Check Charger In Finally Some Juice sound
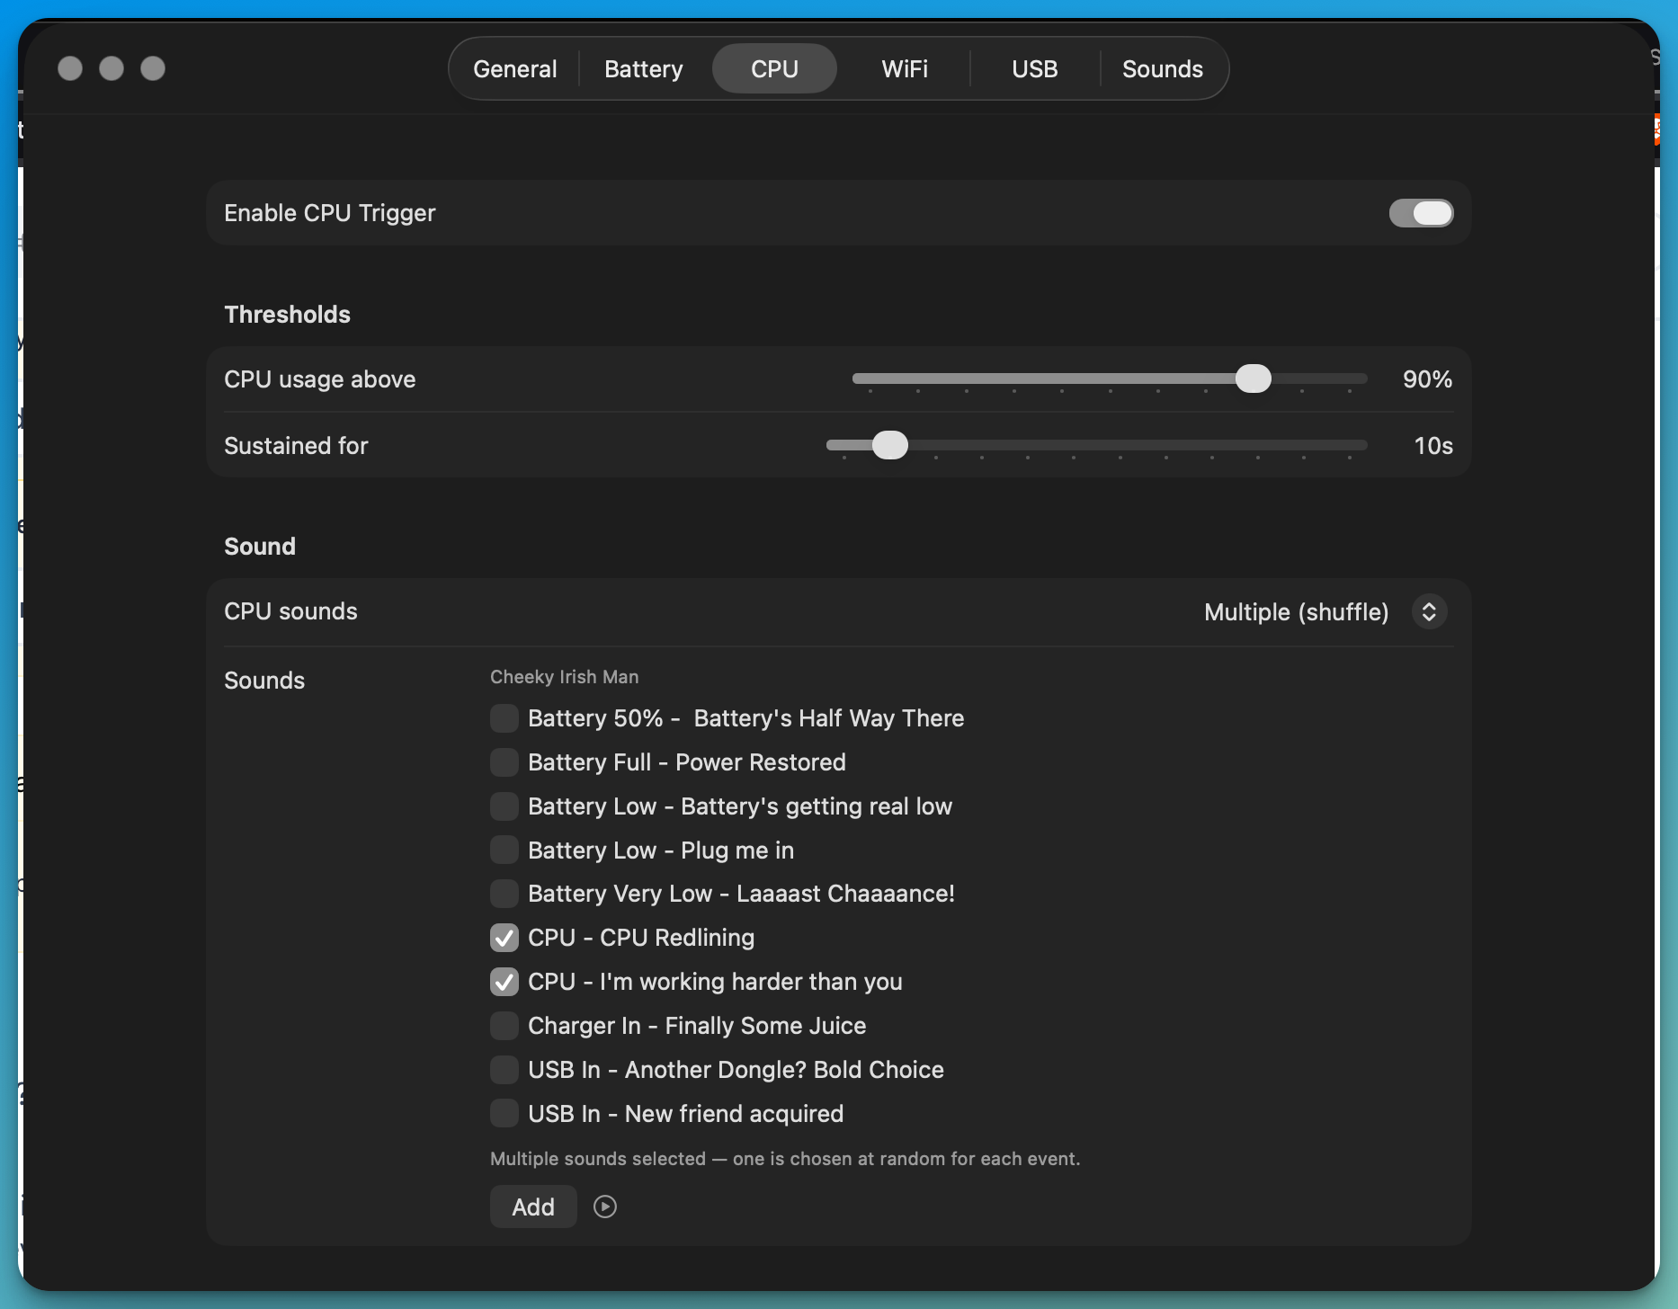The height and width of the screenshot is (1309, 1678). click(x=504, y=1026)
